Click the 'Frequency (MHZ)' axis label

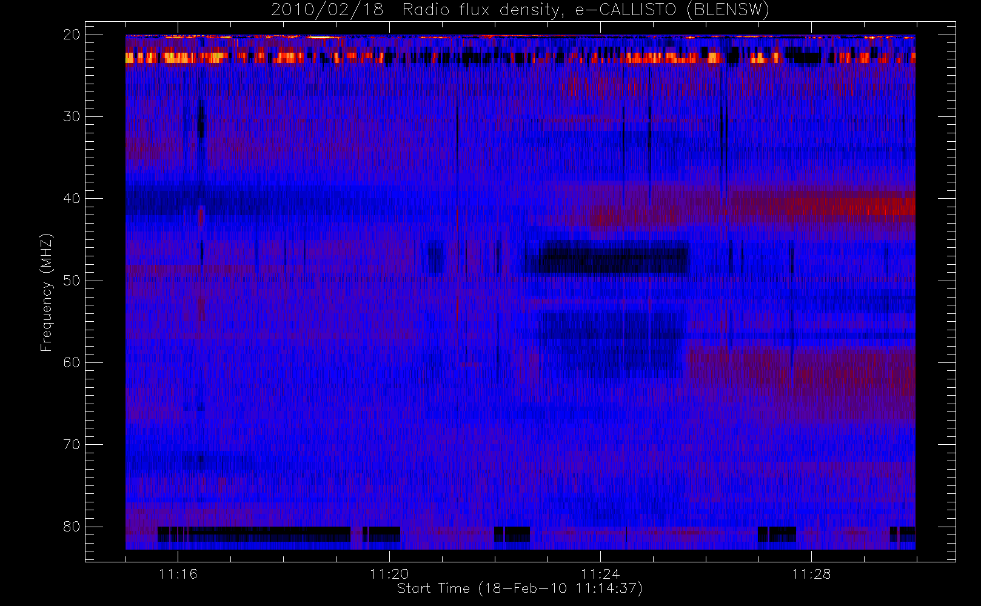coord(47,292)
